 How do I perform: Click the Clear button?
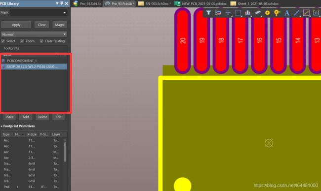[x=42, y=25]
